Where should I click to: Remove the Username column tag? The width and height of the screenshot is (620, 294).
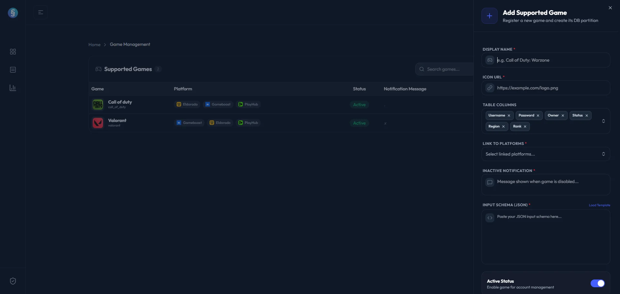(x=509, y=116)
